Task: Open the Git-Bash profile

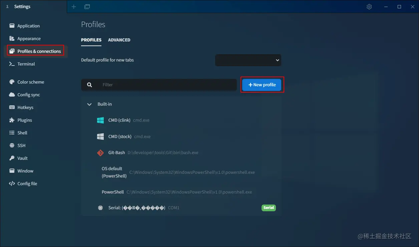Action: 181,152
